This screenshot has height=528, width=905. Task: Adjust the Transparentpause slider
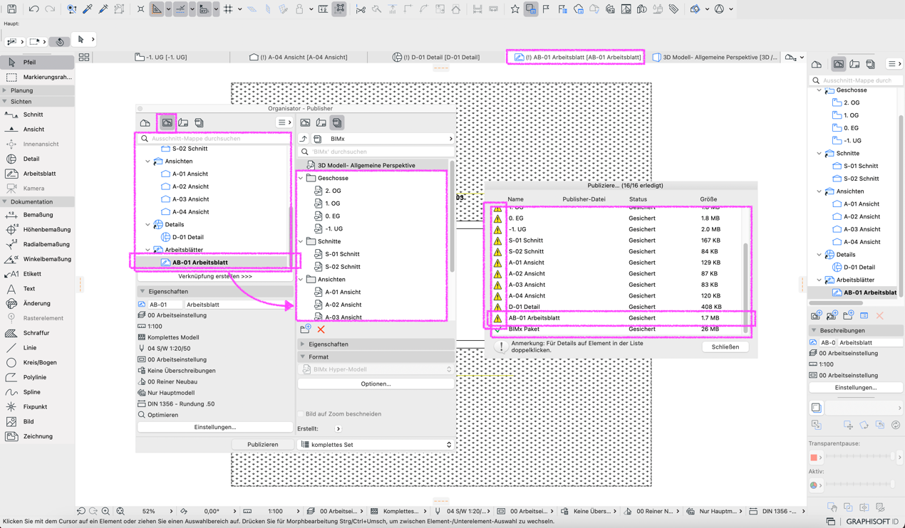pos(862,457)
